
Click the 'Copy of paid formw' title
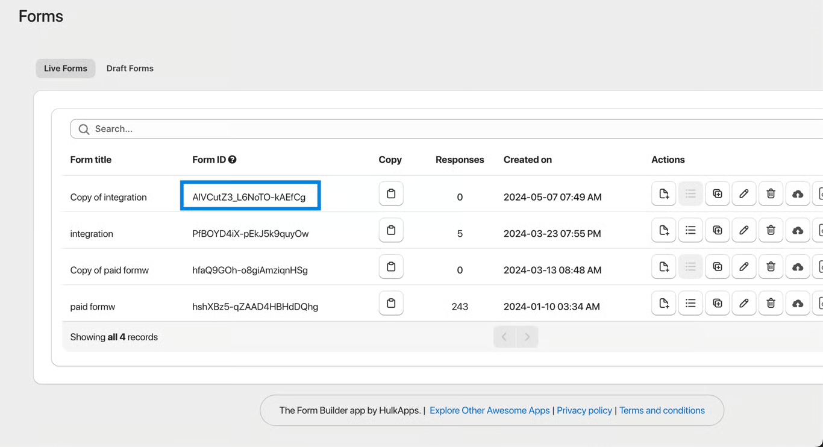[110, 270]
